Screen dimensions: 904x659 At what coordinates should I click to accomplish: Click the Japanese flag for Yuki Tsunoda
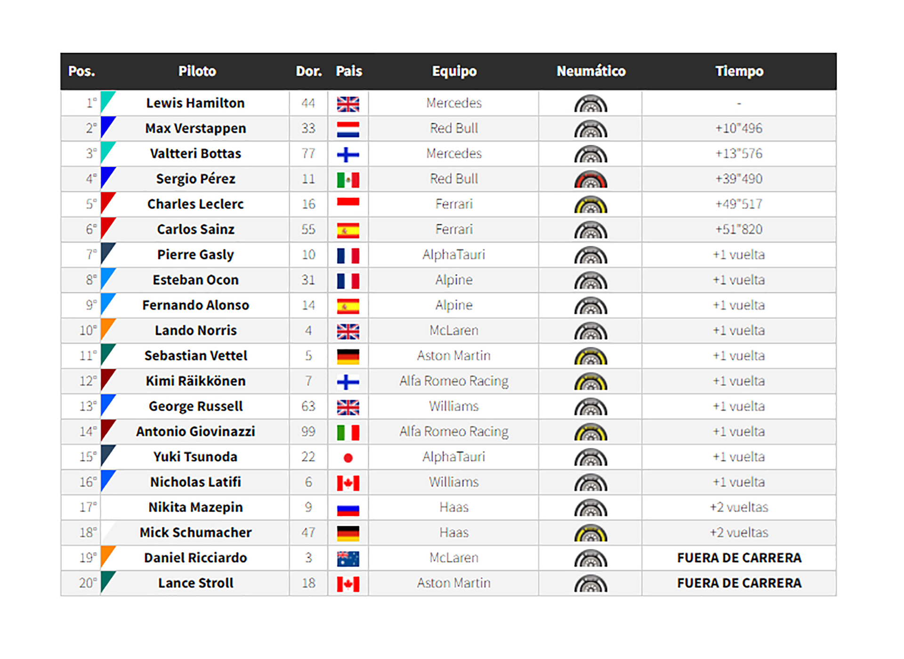[348, 458]
